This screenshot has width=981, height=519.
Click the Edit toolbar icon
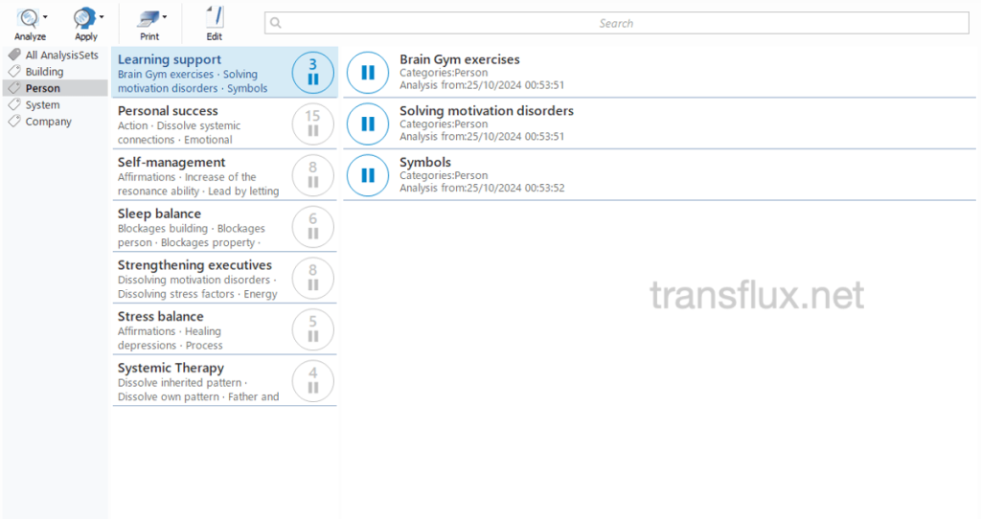coord(215,17)
